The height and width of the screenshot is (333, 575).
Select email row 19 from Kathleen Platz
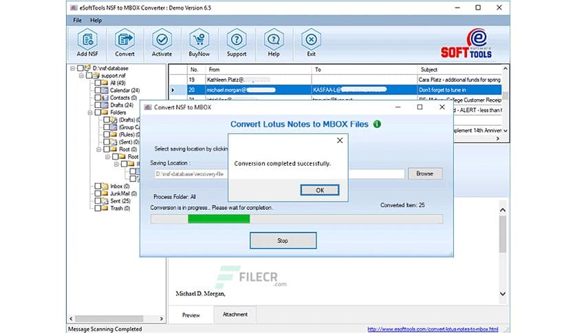click(x=336, y=80)
